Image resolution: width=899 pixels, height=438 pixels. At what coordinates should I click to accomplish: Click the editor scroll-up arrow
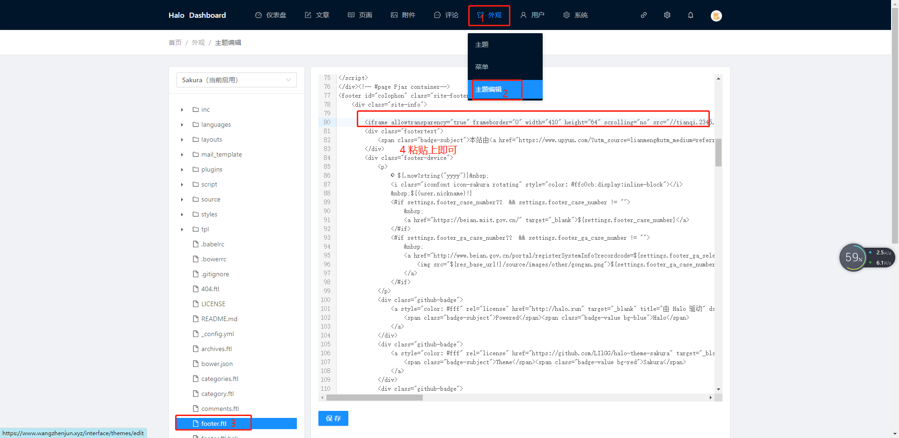718,79
